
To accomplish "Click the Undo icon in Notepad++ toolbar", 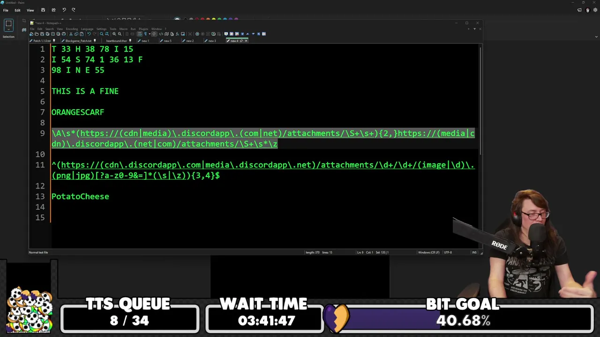I will click(89, 34).
